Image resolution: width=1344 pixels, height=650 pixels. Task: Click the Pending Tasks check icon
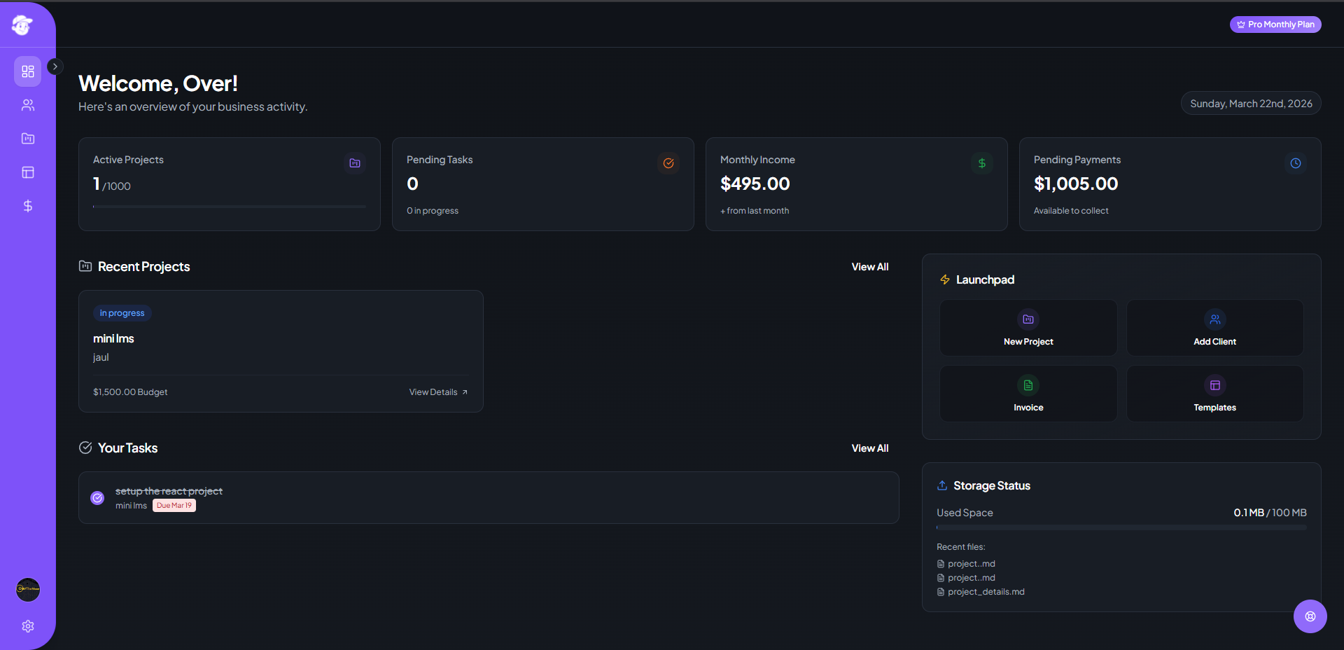pyautogui.click(x=668, y=163)
